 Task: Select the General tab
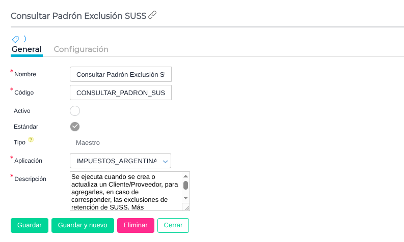pyautogui.click(x=26, y=49)
